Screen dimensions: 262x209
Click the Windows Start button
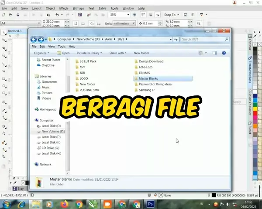[x=7, y=204]
